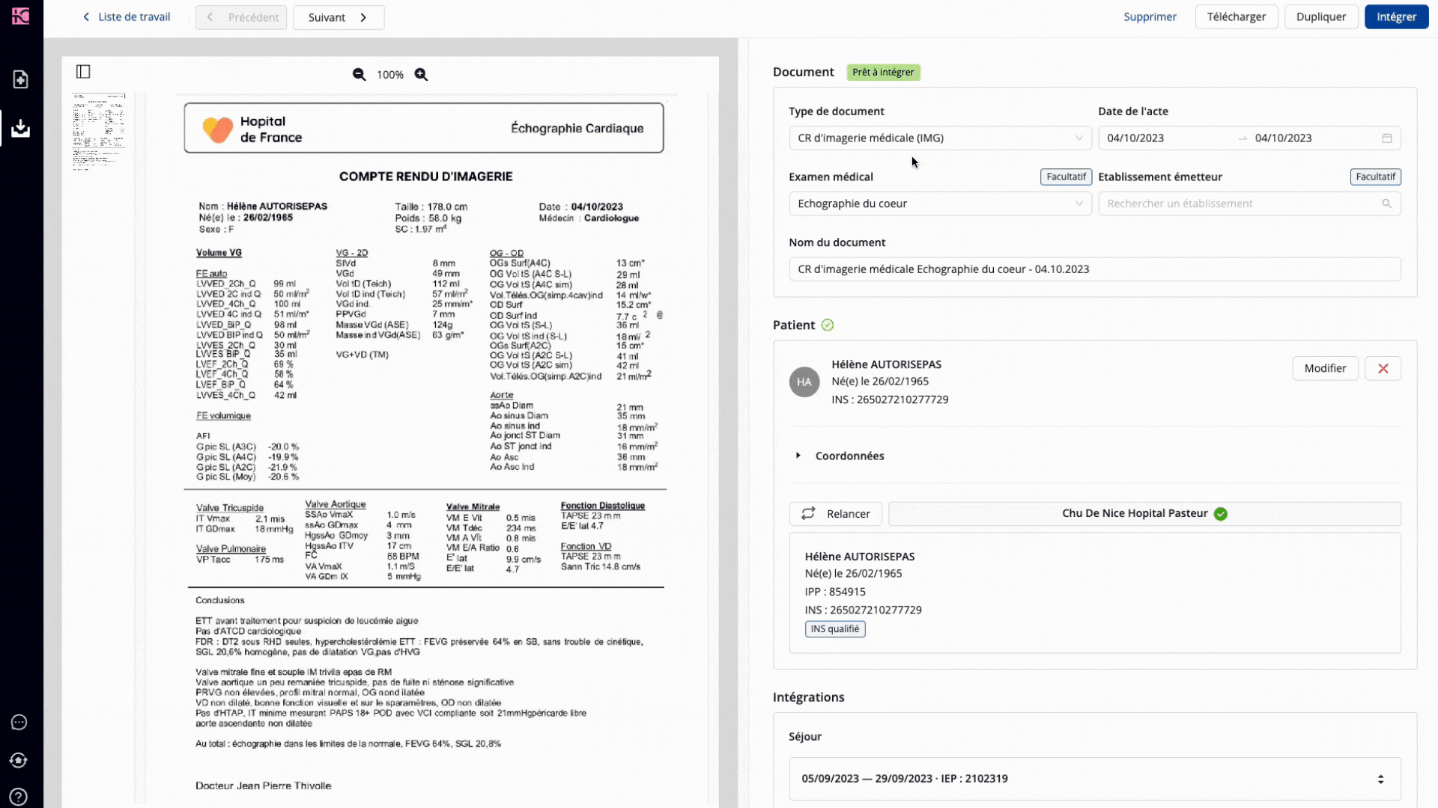Click search icon in Etablissement émetteur field

(x=1386, y=203)
